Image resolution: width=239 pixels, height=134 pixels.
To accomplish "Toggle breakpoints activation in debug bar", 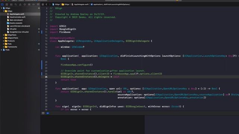I will [x=48, y=113].
